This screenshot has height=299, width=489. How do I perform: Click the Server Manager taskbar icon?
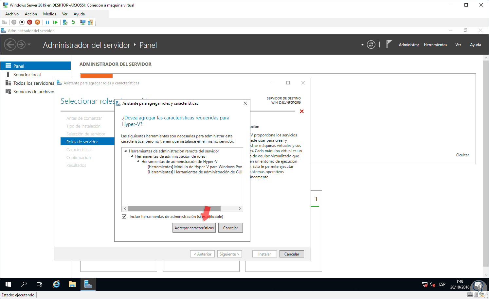88,284
